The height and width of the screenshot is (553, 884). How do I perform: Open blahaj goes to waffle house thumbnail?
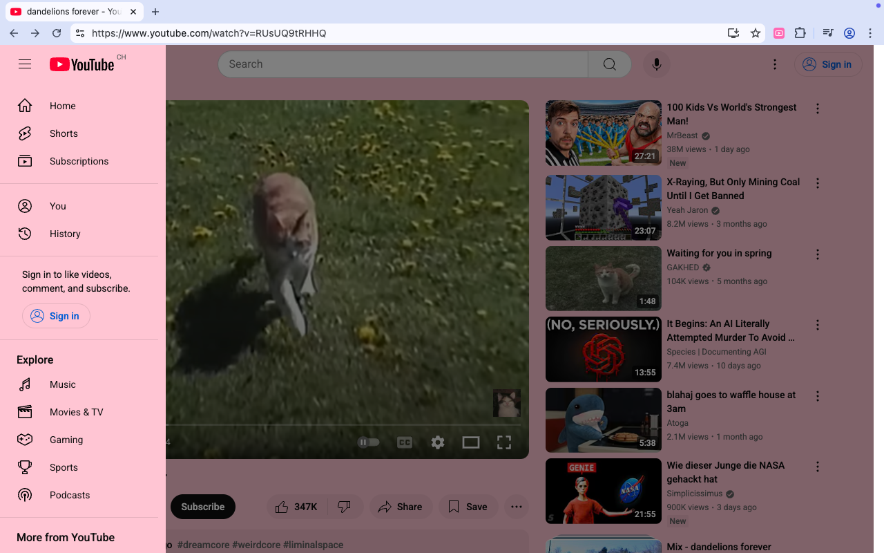point(604,420)
